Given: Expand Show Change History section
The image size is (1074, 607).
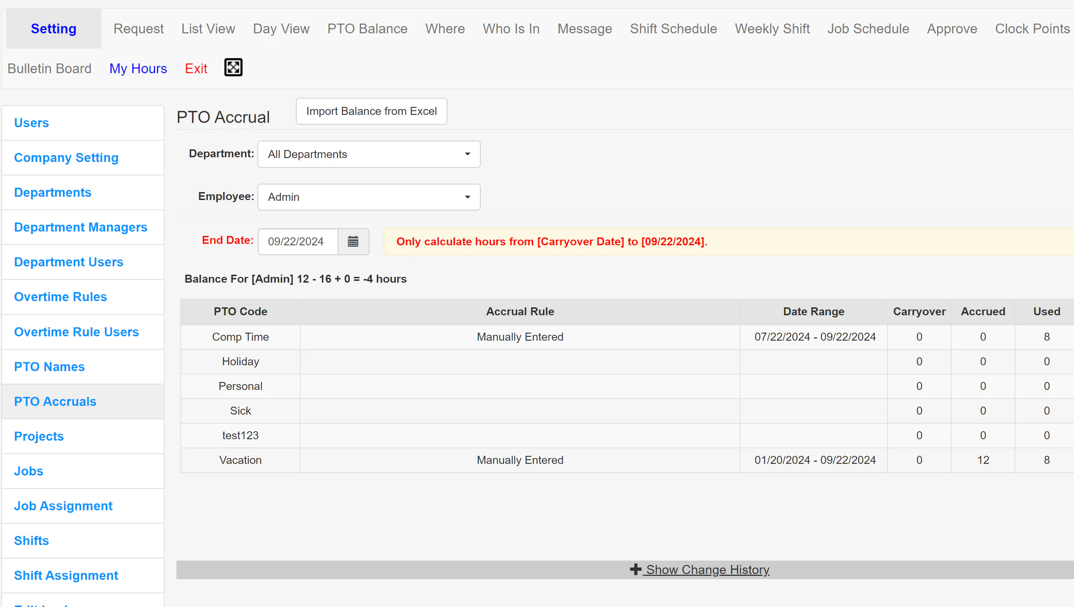Looking at the screenshot, I should point(699,569).
